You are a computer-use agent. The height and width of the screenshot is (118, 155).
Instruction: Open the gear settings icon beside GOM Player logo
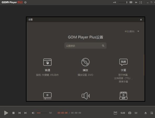(25, 2)
